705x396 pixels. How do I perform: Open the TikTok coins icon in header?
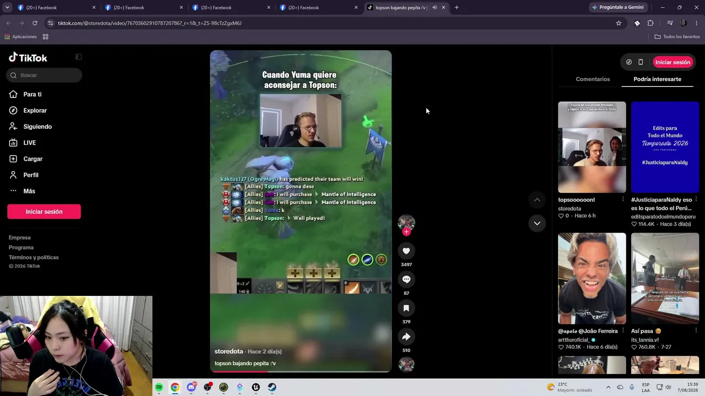coord(629,62)
